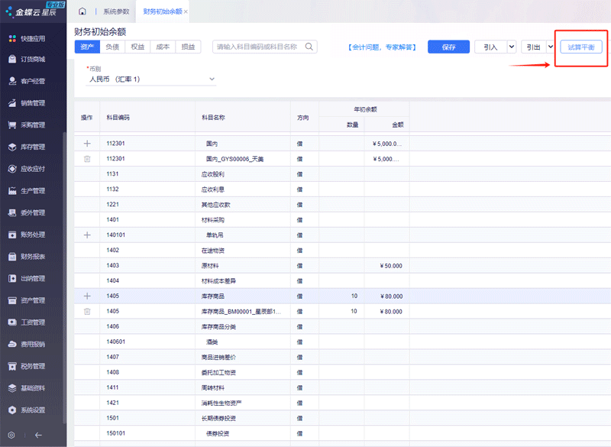Viewport: 611px width, 447px height.
Task: Add a sub-row under 140101 单轨吊
Action: click(87, 235)
